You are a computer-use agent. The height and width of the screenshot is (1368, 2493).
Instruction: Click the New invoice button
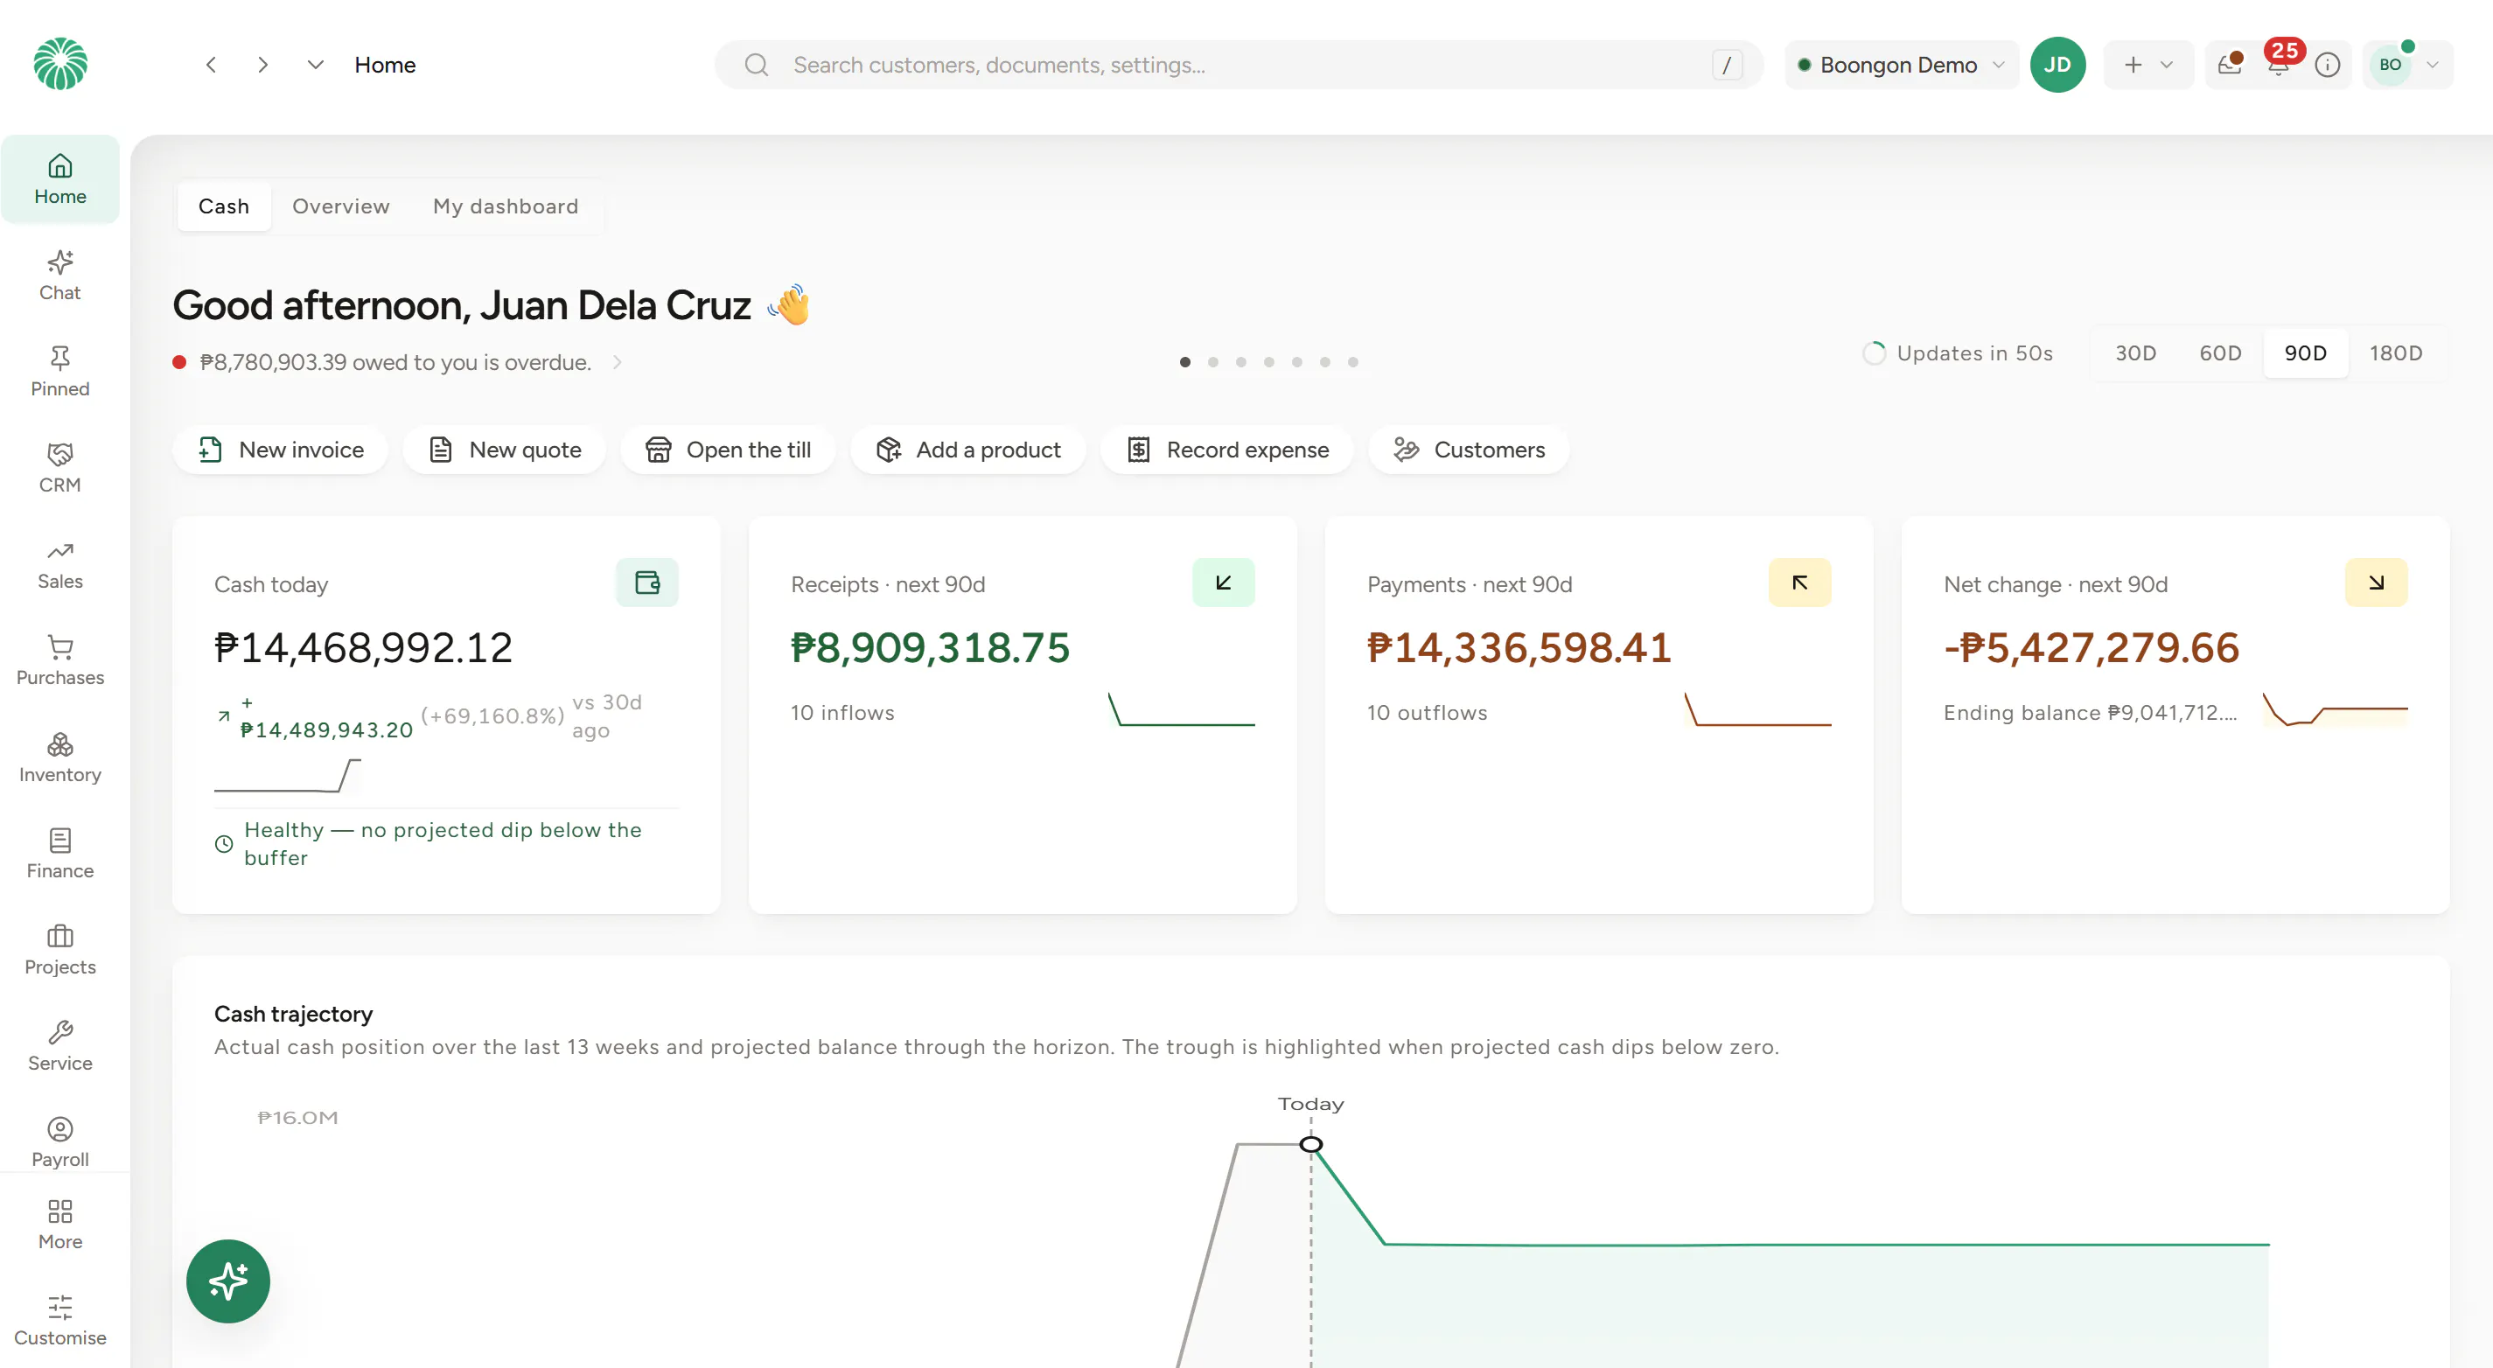tap(281, 450)
